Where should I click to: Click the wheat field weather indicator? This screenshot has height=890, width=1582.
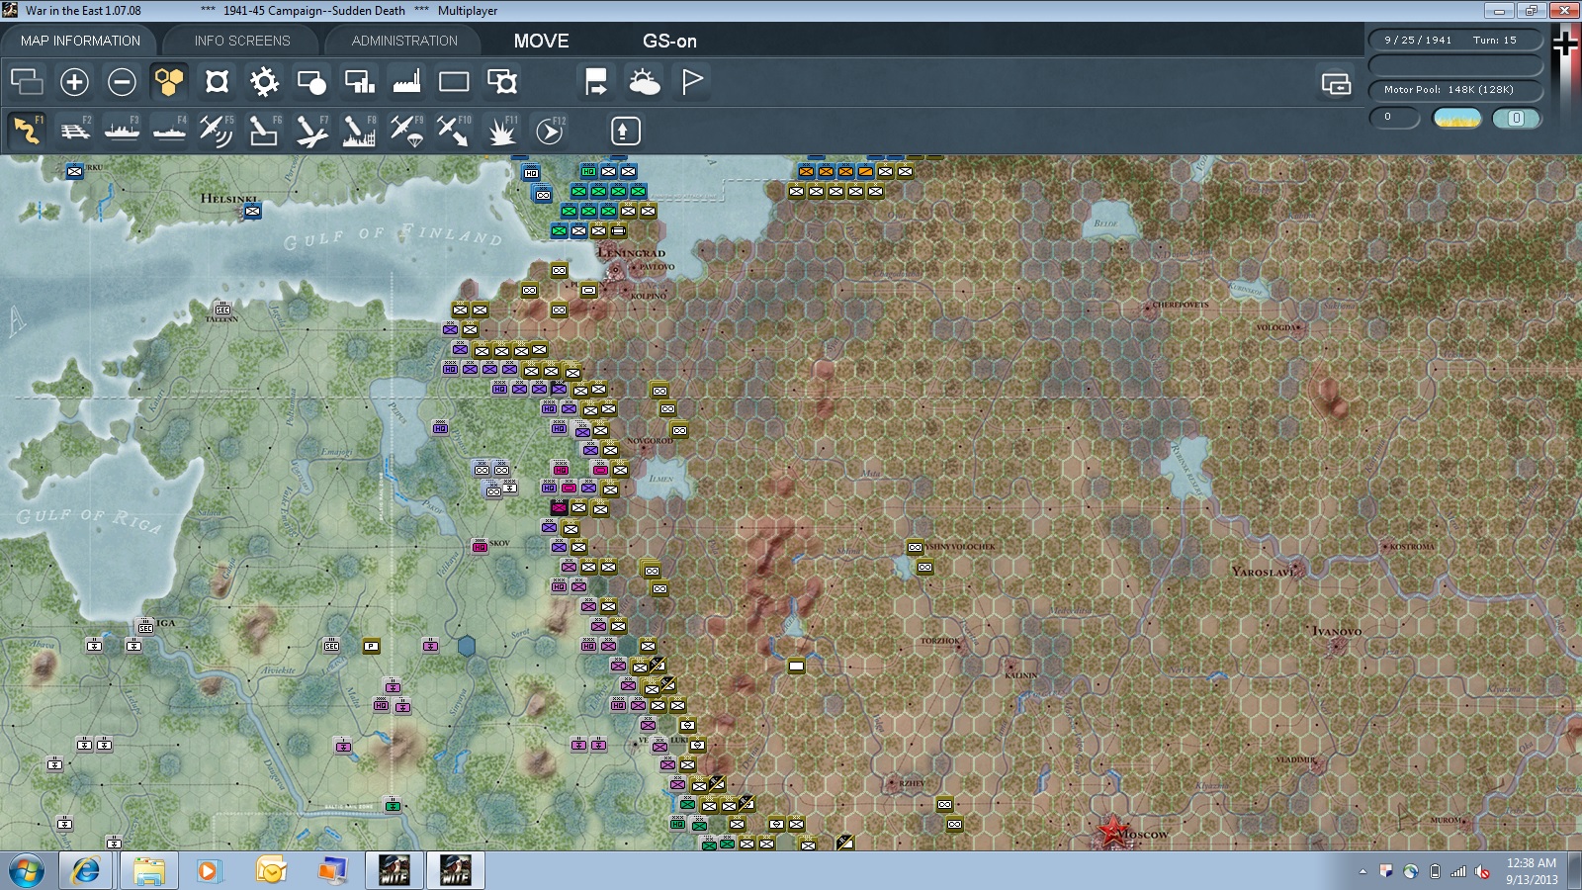[1457, 118]
